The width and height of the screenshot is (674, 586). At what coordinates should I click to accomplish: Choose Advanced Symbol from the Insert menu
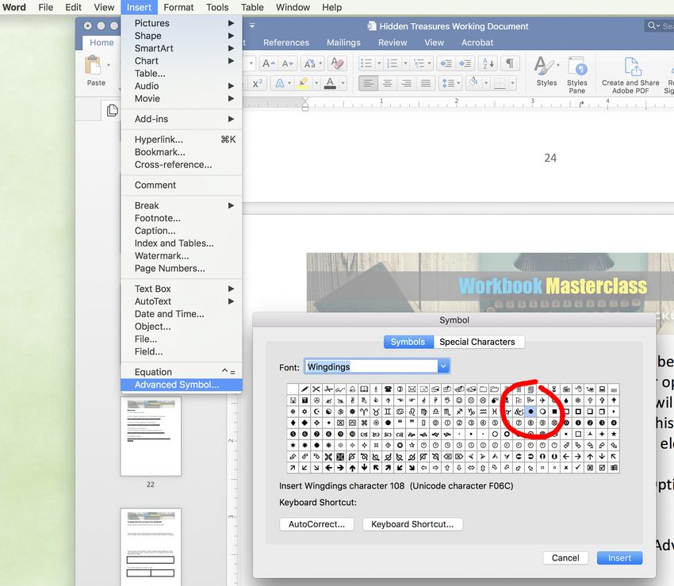click(x=182, y=385)
